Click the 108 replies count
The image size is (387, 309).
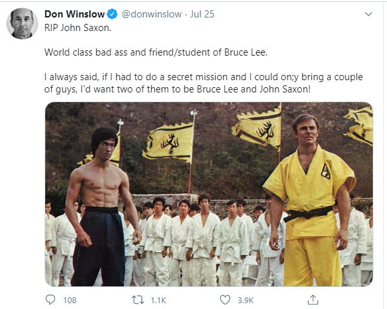(x=70, y=300)
